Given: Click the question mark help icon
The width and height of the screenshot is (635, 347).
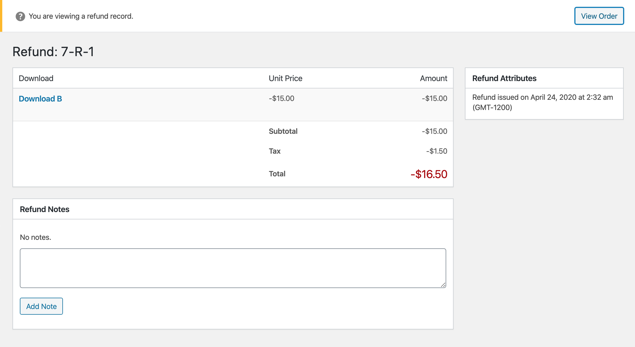Looking at the screenshot, I should click(x=20, y=16).
